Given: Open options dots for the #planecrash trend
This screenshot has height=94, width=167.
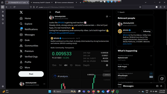Looking at the screenshot, I should (x=151, y=56).
